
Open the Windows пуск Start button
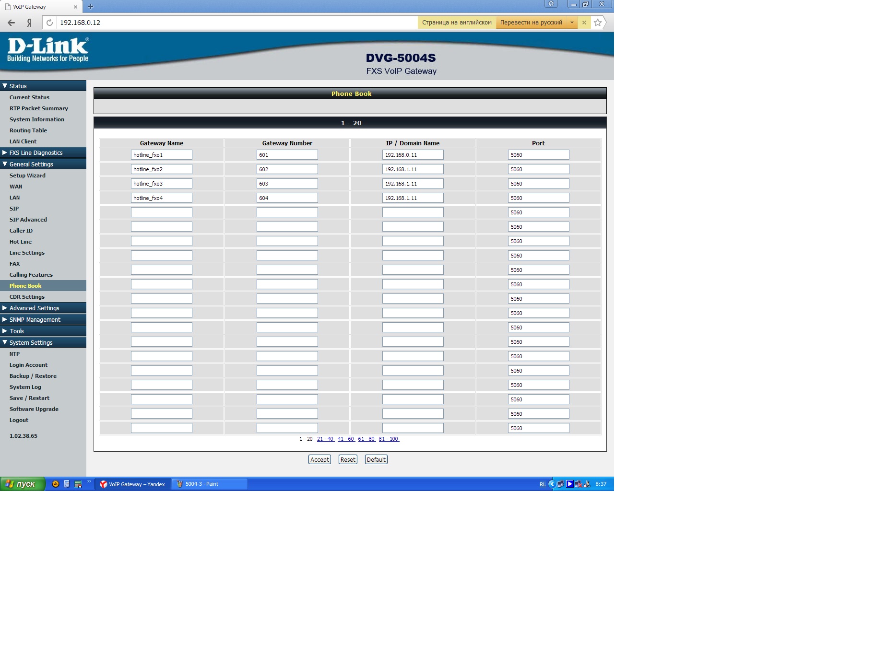[x=23, y=484]
